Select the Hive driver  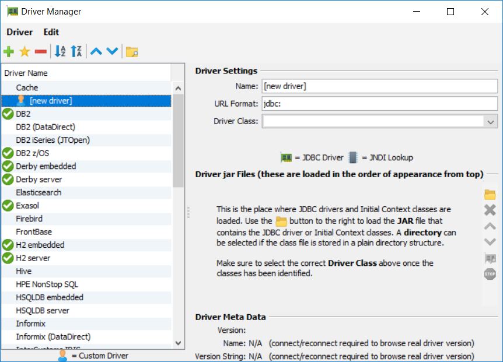click(x=86, y=271)
